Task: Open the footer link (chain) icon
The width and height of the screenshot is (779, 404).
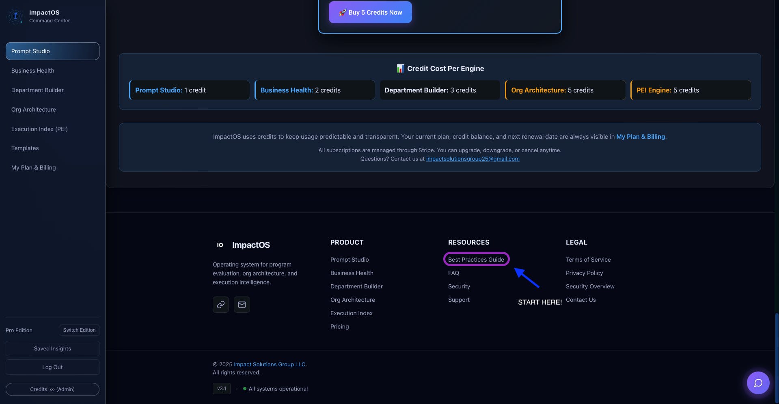Action: [221, 305]
